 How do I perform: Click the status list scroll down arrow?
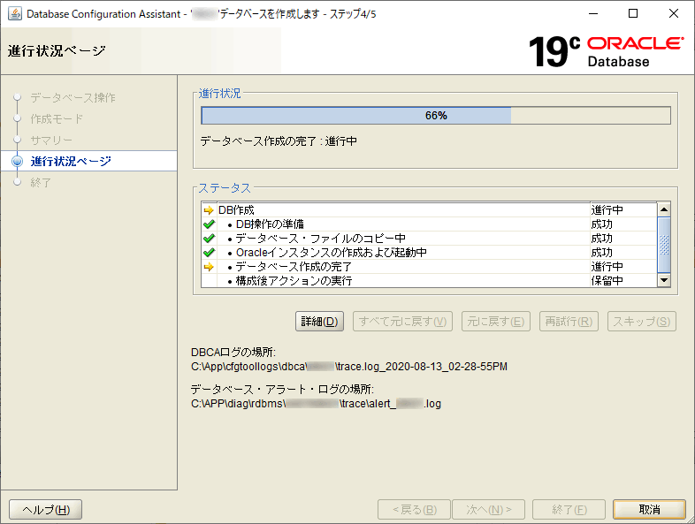coord(664,280)
